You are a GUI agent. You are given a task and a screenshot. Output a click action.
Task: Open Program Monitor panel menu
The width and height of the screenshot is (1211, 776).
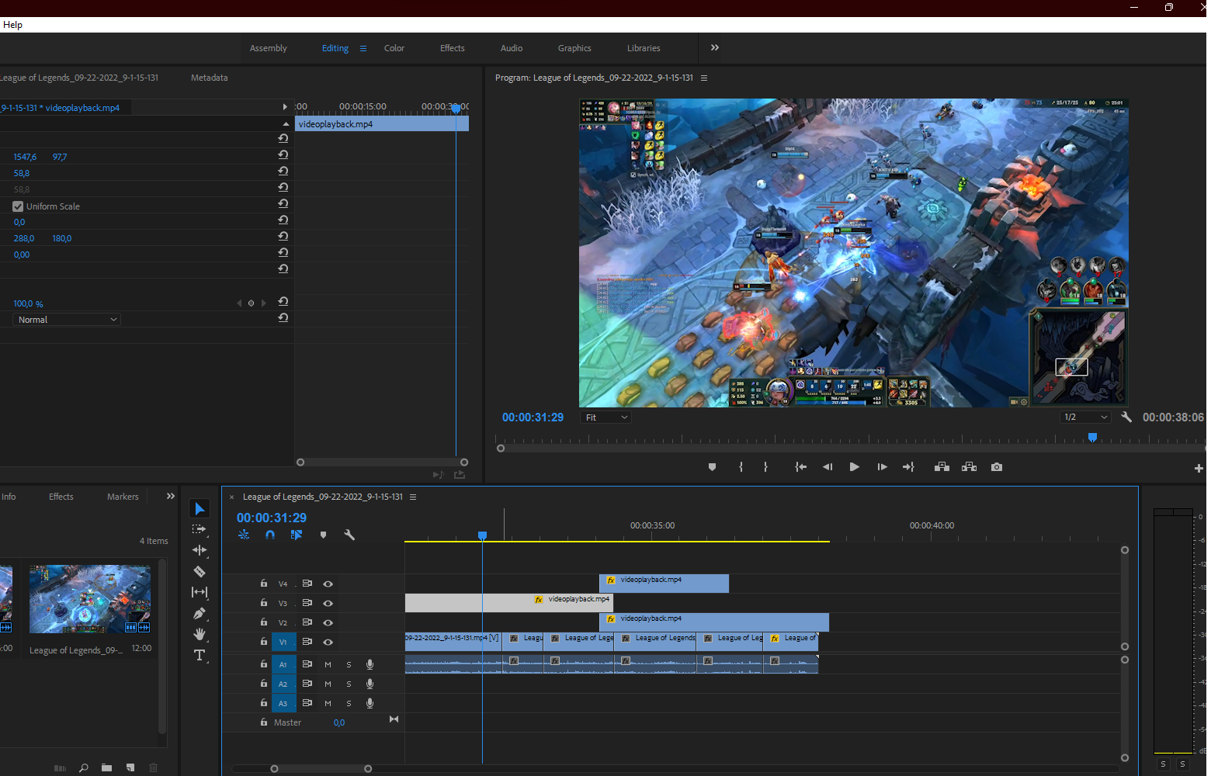[704, 78]
